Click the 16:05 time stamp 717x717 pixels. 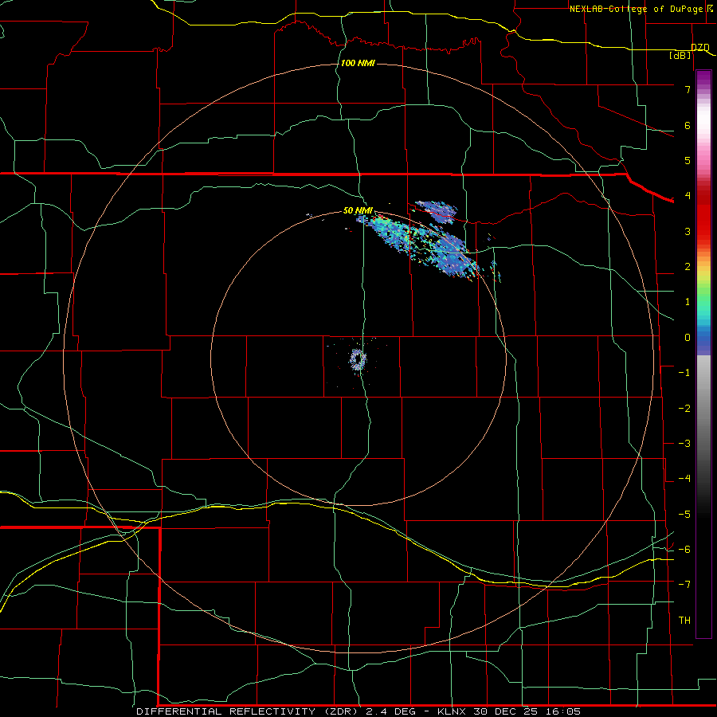pyautogui.click(x=563, y=711)
